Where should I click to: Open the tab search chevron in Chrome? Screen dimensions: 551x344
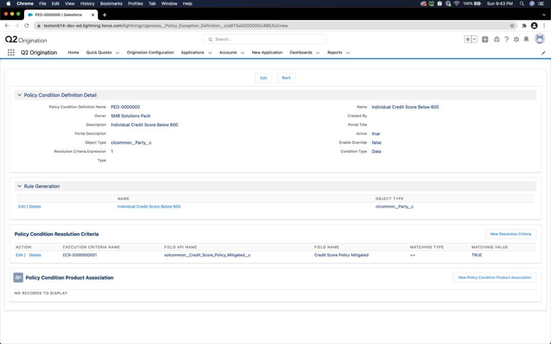pyautogui.click(x=544, y=15)
